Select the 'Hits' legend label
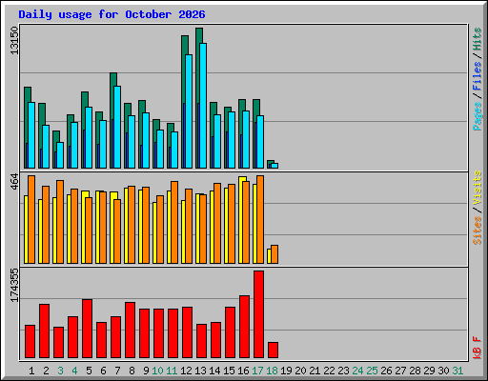This screenshot has width=488, height=381. point(478,39)
